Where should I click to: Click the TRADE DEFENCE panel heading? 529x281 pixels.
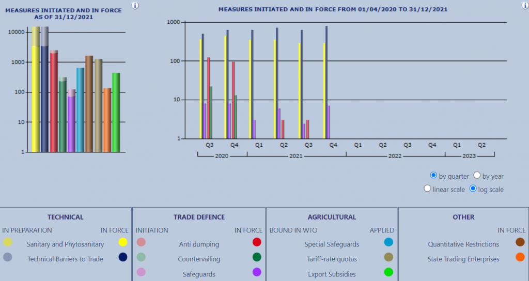click(199, 217)
